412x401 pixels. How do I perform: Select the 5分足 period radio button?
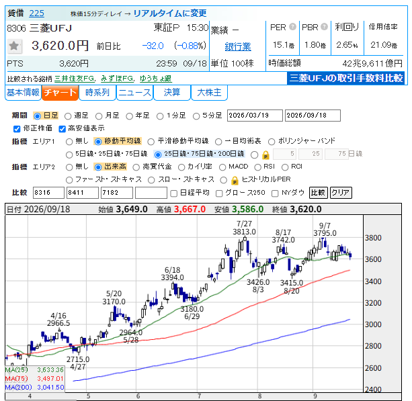196,116
